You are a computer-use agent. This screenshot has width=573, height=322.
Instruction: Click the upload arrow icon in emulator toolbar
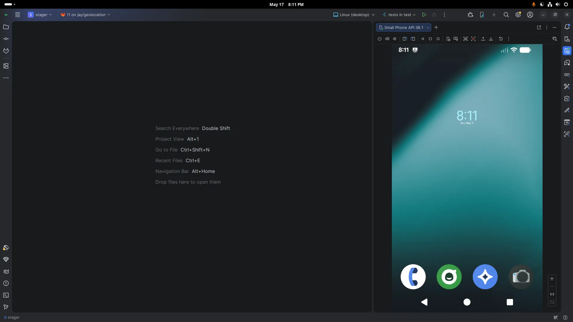tap(483, 39)
